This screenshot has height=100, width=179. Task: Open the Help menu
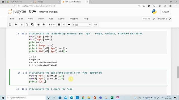[x=86, y=19]
